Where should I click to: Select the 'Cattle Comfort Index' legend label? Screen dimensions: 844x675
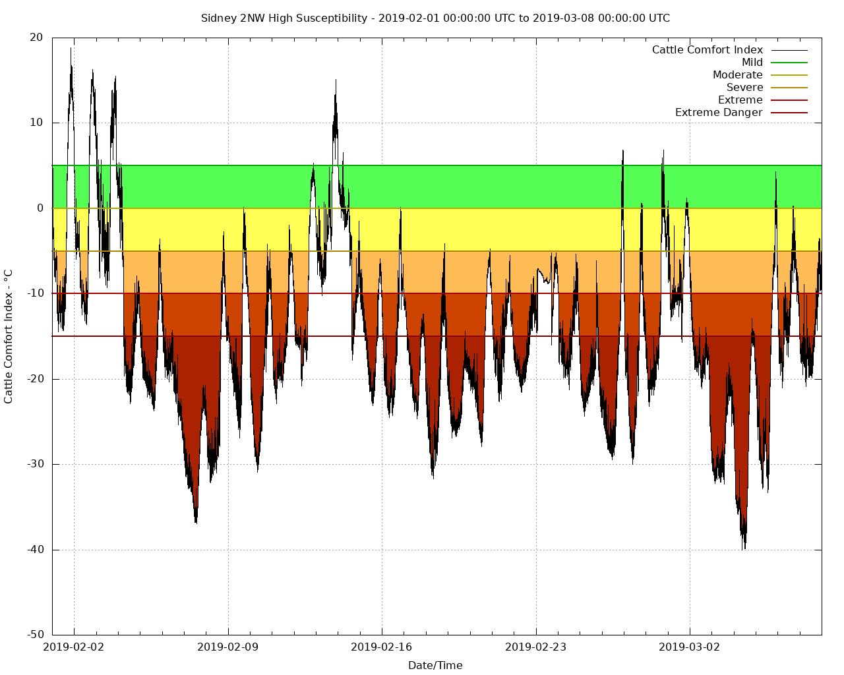pos(707,50)
